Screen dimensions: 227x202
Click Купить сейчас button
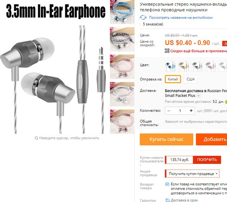tap(166, 139)
